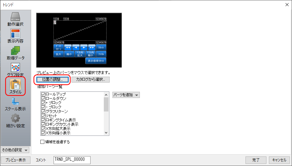Expand the パーツを追加 dropdown

pyautogui.click(x=126, y=95)
